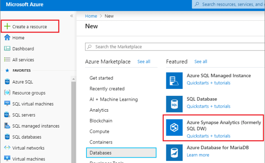Open the Home breadcrumb link
Viewport: 265px width, 163px height.
91,16
